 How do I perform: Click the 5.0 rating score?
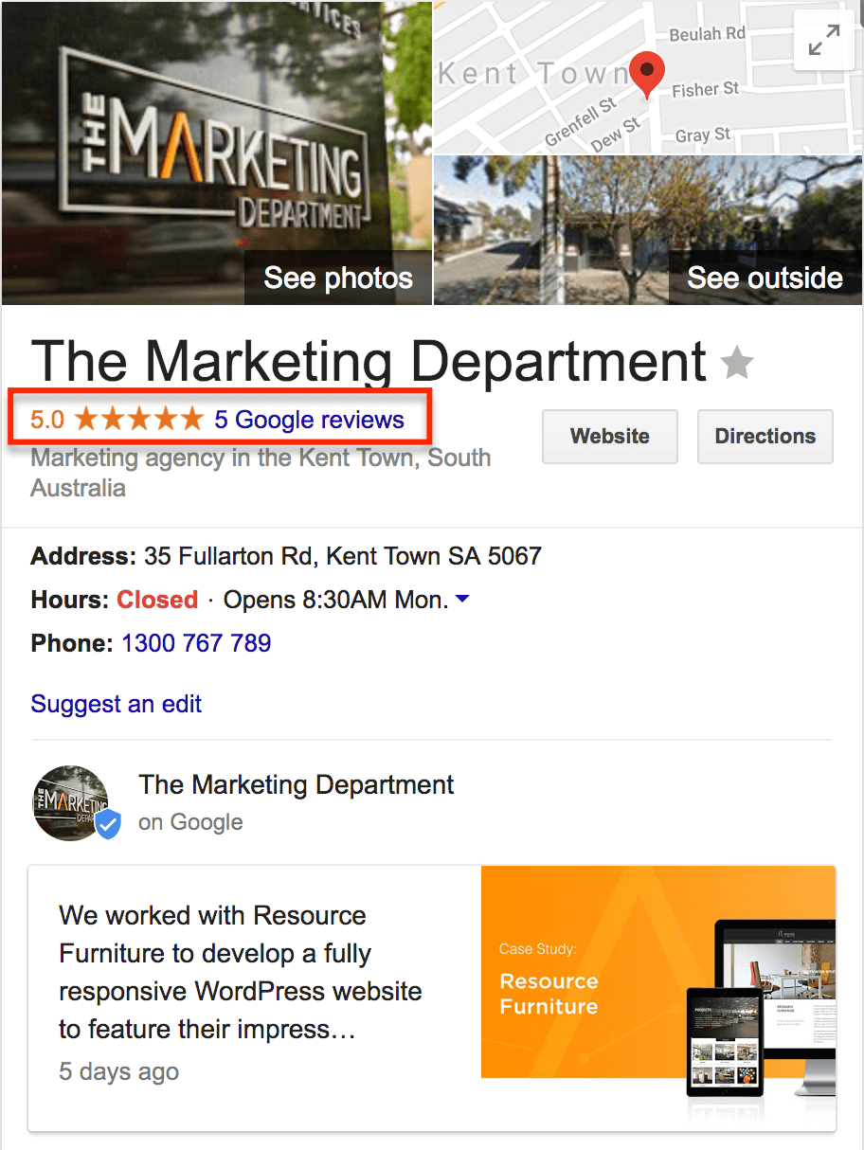47,420
